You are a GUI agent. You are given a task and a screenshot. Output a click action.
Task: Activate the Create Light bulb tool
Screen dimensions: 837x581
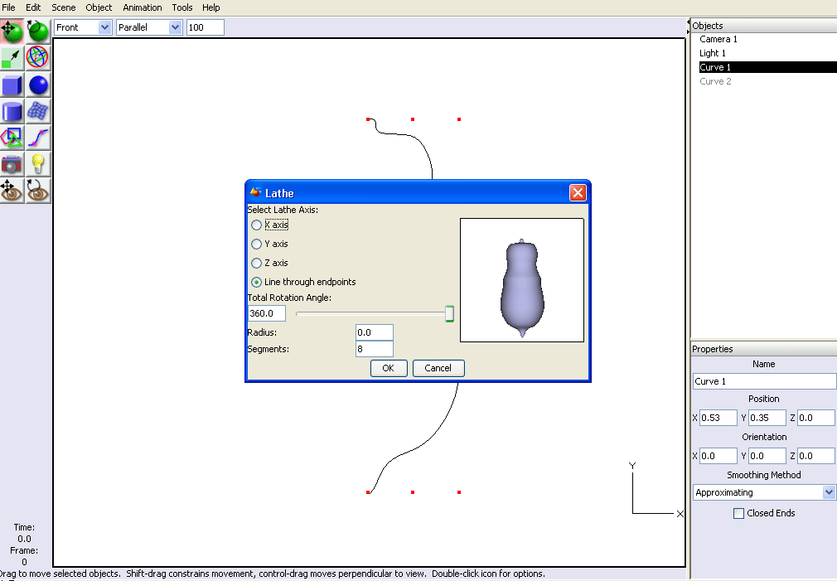38,163
